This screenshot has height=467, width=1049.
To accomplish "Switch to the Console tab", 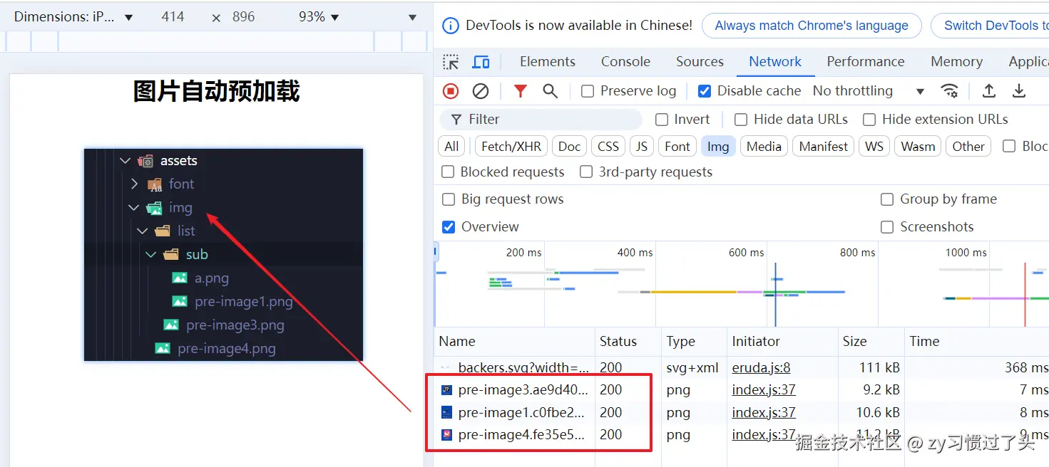I will [625, 62].
